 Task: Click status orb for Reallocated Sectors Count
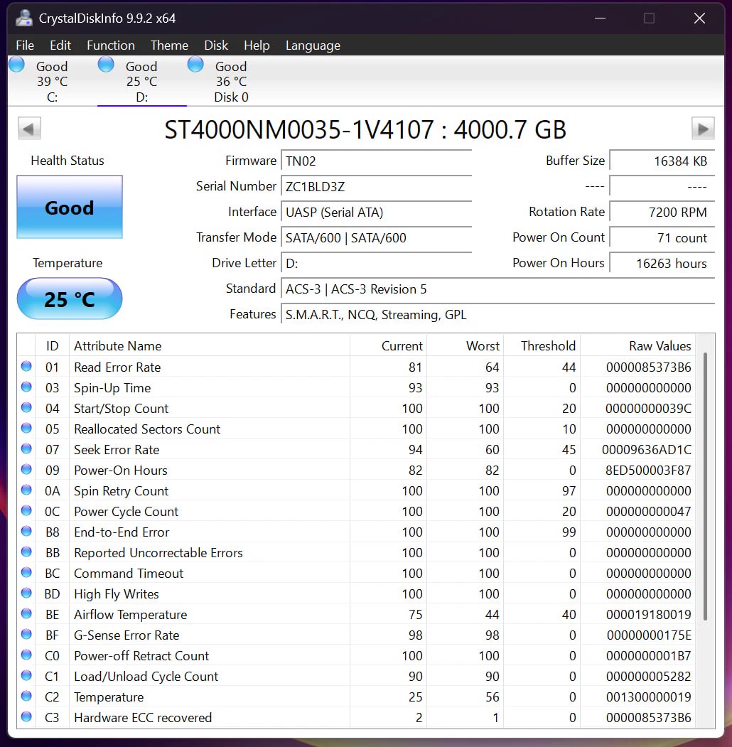(x=26, y=429)
